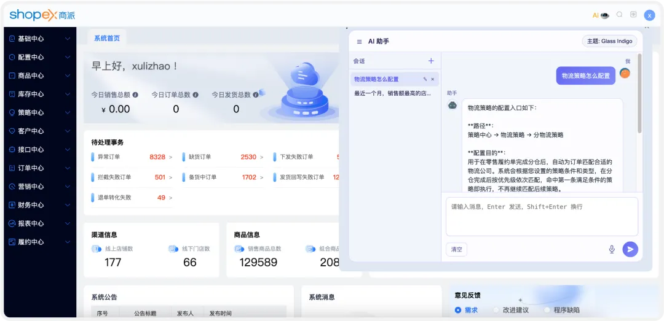The width and height of the screenshot is (664, 321).
Task: Switch to the 系统首页 tab
Action: [107, 38]
